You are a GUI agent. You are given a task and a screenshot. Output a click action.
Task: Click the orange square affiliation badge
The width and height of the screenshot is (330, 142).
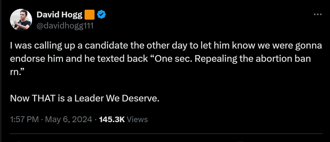pyautogui.click(x=89, y=15)
